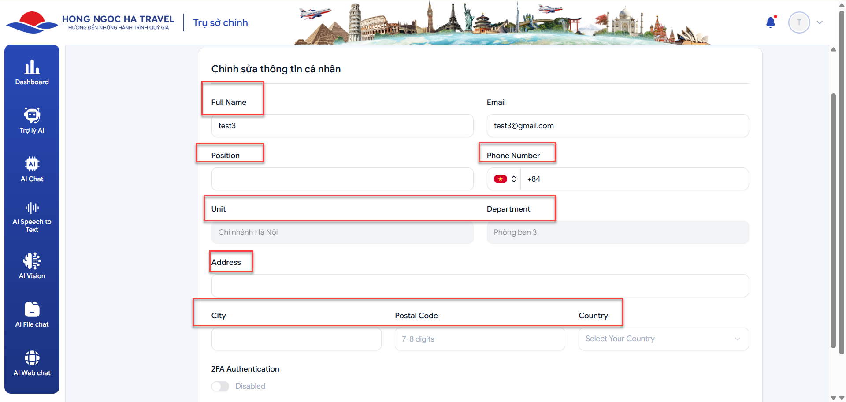Image resolution: width=846 pixels, height=402 pixels.
Task: Open the phone country flag selector
Action: point(505,179)
